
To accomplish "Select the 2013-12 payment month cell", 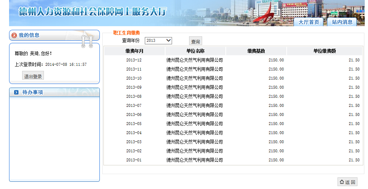I will [x=134, y=60].
